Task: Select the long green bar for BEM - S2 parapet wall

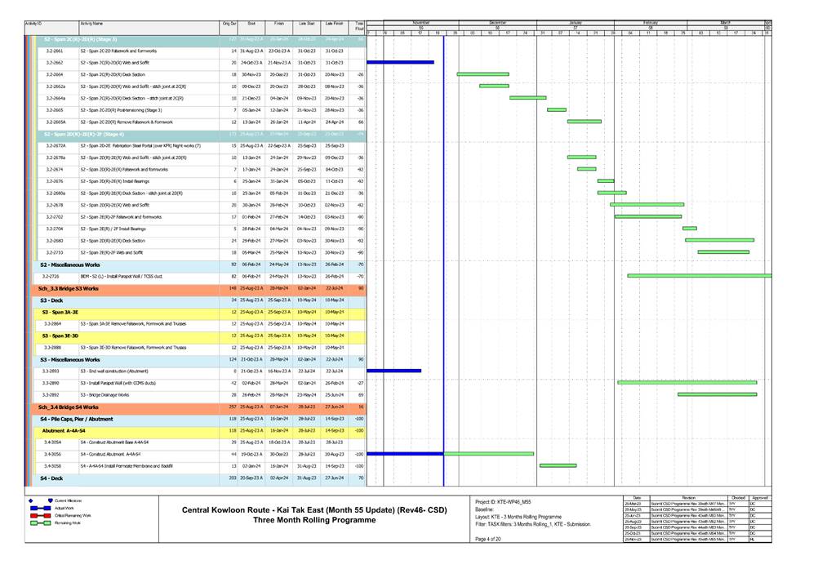Action: pyautogui.click(x=696, y=276)
